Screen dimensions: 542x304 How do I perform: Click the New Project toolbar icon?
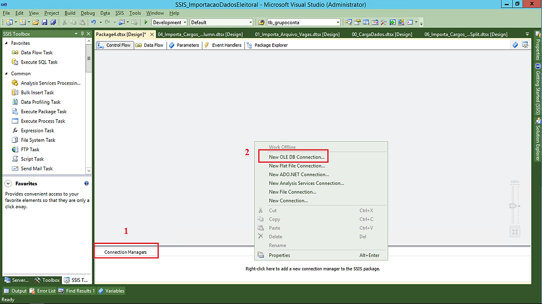[x=9, y=23]
